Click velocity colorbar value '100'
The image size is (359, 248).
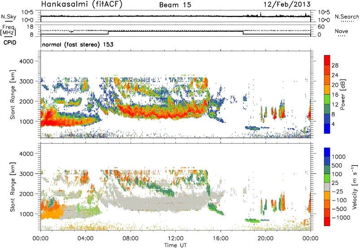337,174
